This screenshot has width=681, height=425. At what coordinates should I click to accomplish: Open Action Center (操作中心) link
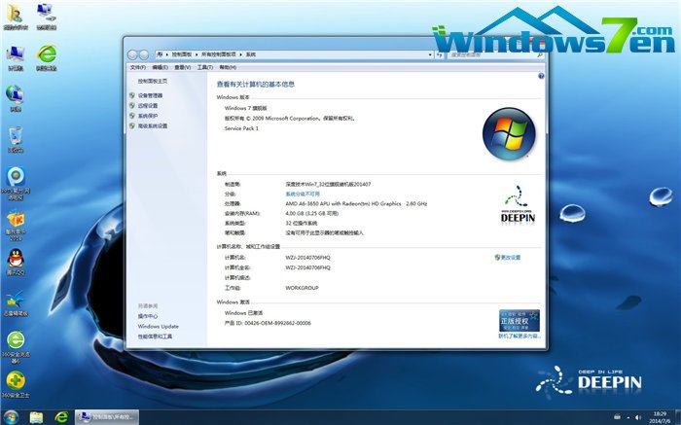pos(148,316)
